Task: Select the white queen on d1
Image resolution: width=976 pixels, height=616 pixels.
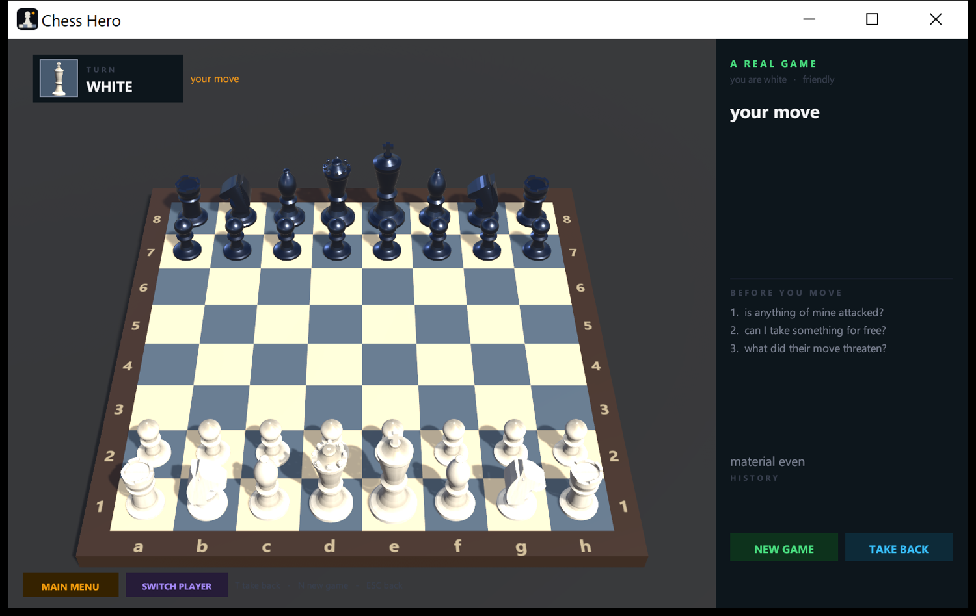Action: [x=331, y=481]
